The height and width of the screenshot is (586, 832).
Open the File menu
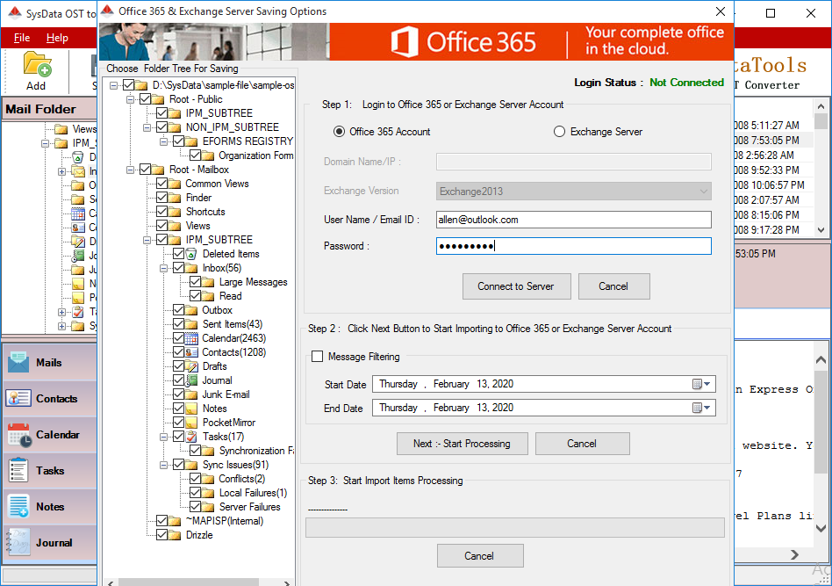[22, 38]
